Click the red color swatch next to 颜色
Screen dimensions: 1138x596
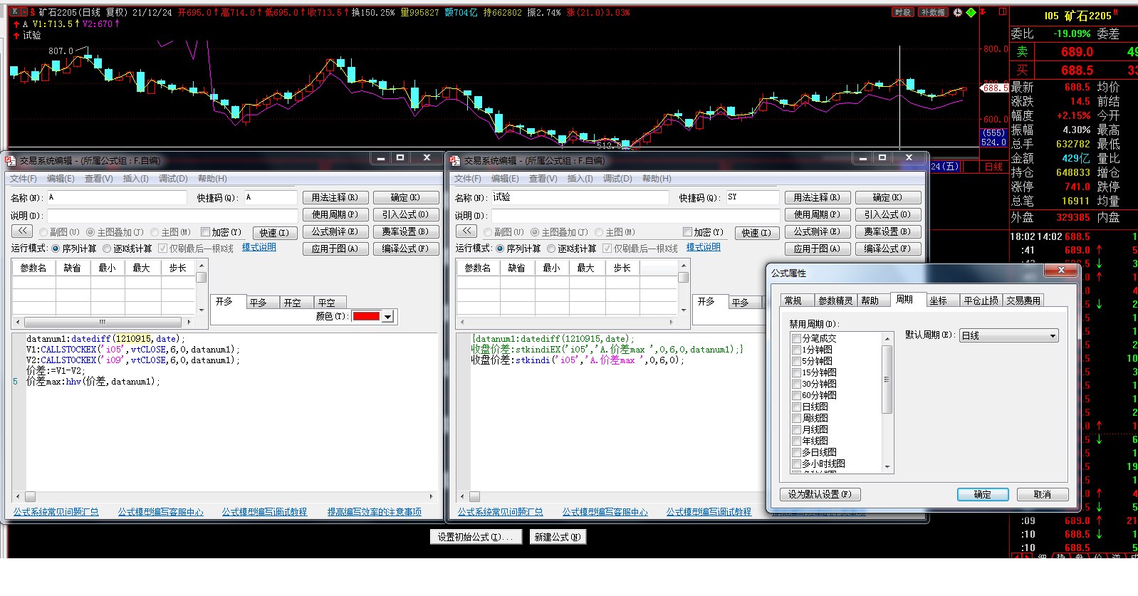(x=366, y=317)
